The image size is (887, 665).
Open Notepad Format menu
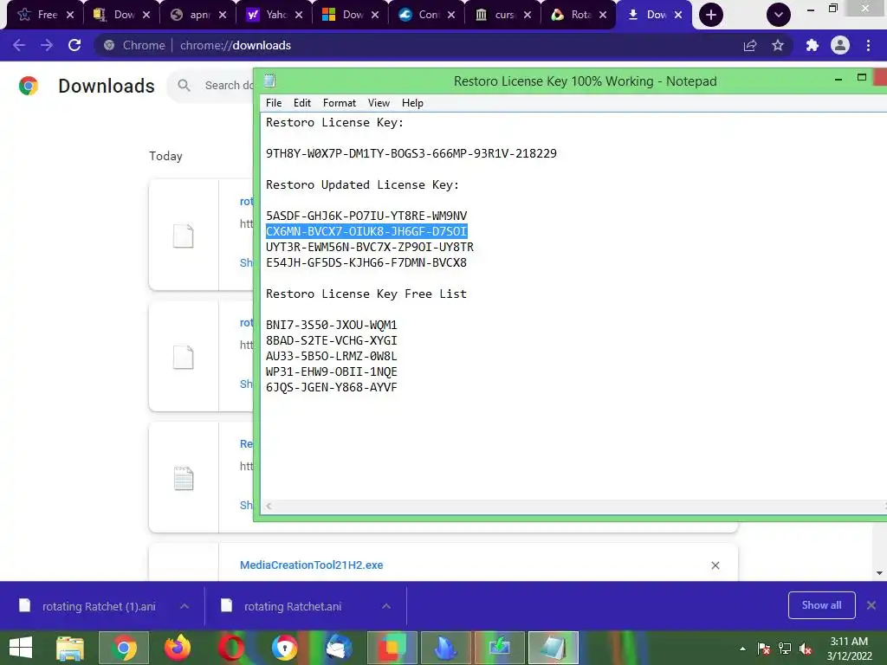tap(340, 103)
